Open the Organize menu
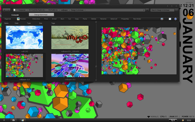Image resolution: width=195 pixels, height=122 pixels. point(8,19)
